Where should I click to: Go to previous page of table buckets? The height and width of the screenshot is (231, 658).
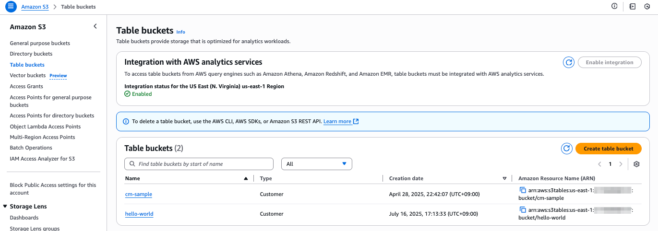coord(599,164)
